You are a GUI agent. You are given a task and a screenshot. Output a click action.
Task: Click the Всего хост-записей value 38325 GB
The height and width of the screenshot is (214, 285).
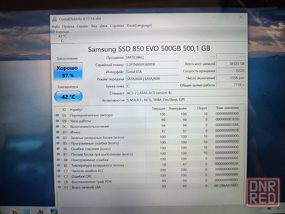pos(231,64)
